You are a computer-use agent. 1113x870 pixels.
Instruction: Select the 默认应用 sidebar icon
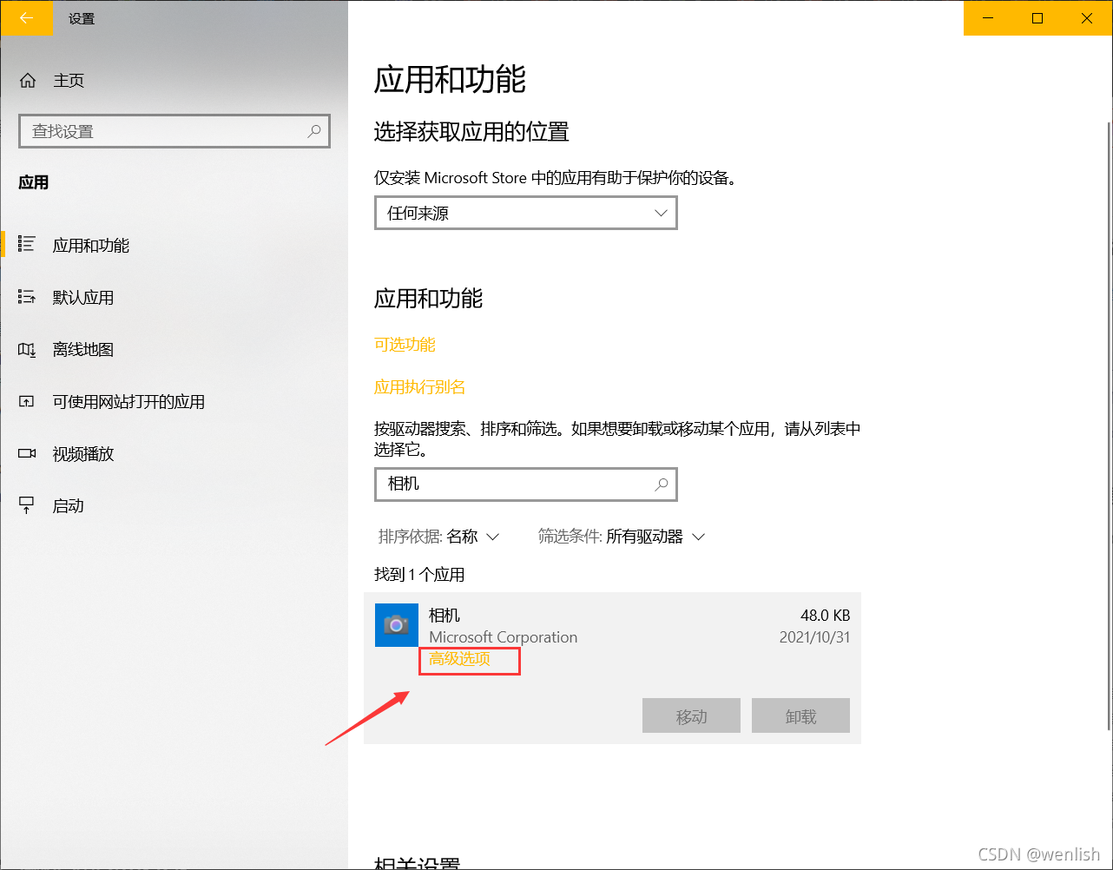(x=27, y=297)
